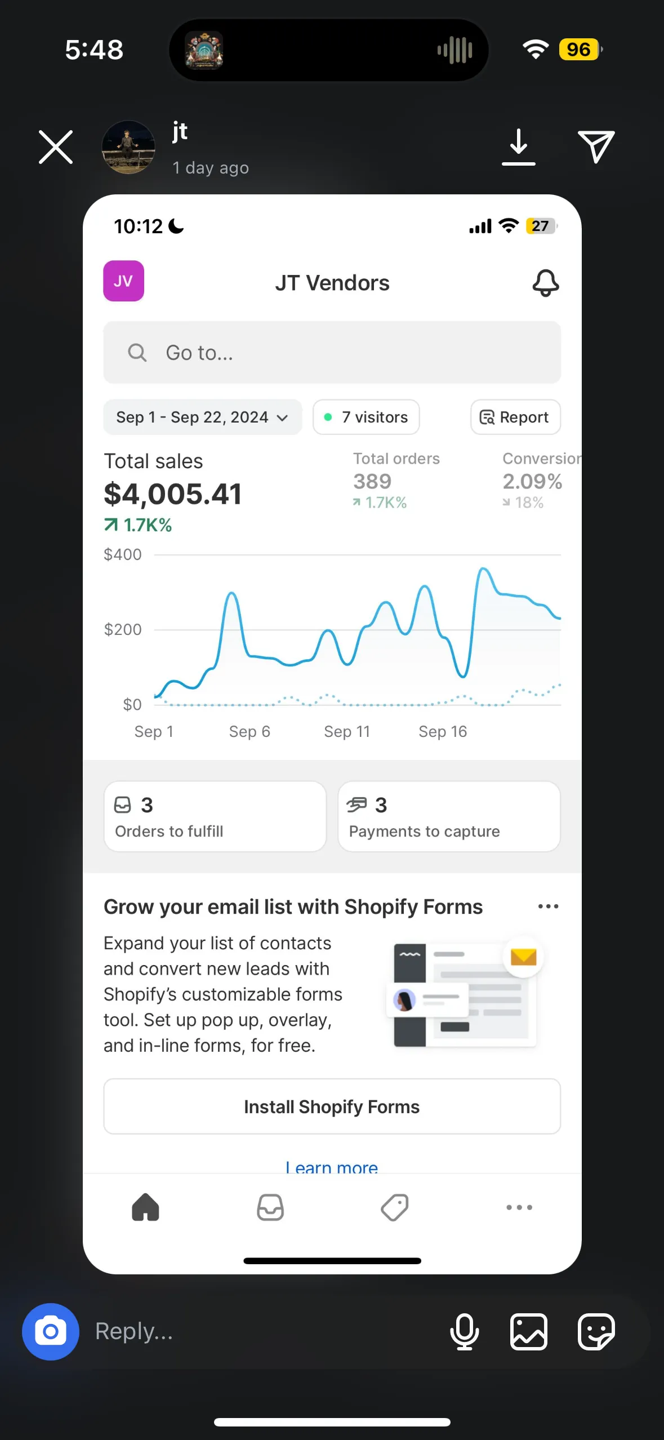The image size is (664, 1440).
Task: Open the More tab with three dots
Action: pyautogui.click(x=519, y=1207)
